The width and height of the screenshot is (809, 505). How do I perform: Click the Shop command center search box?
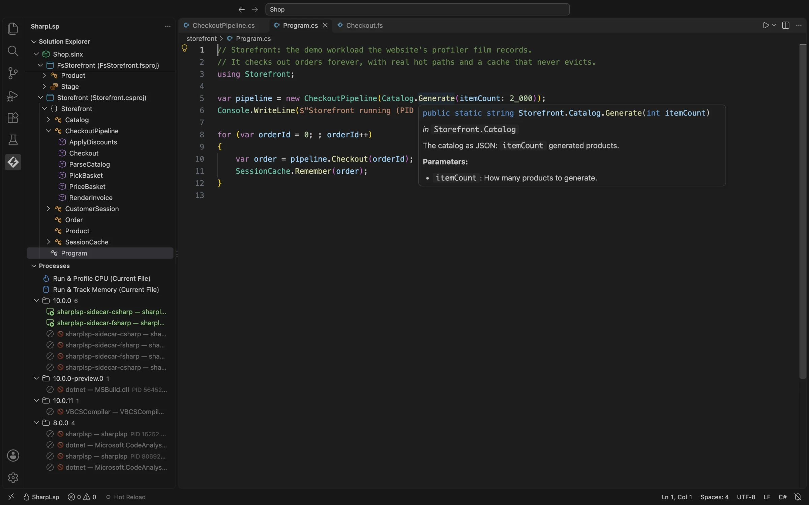pyautogui.click(x=417, y=9)
